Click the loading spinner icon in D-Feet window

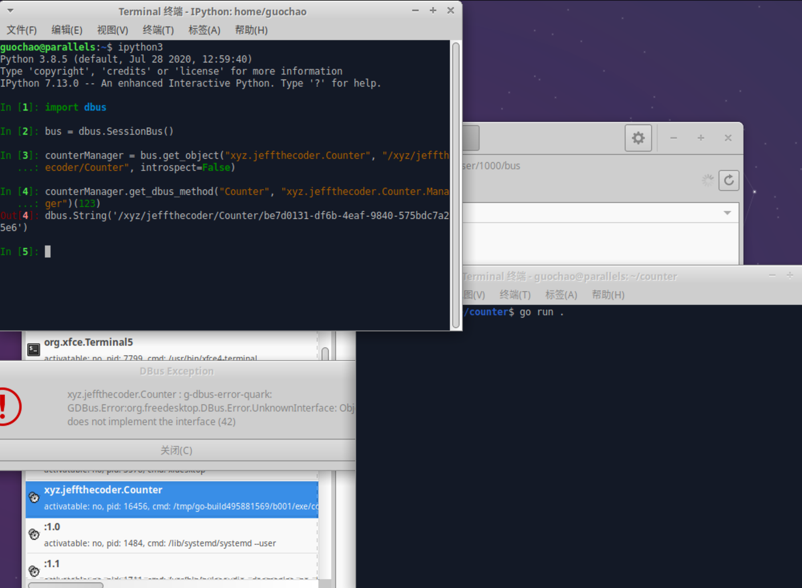708,180
